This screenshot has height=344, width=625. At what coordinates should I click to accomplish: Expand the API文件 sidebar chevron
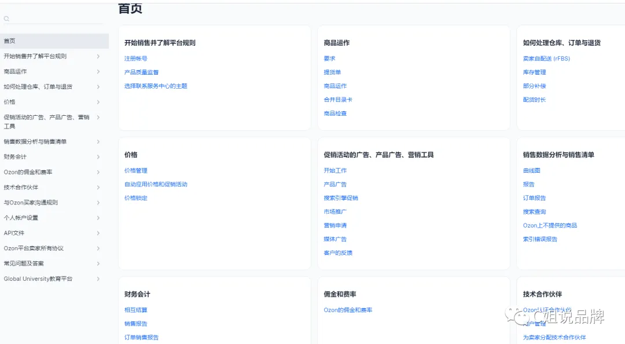(98, 233)
